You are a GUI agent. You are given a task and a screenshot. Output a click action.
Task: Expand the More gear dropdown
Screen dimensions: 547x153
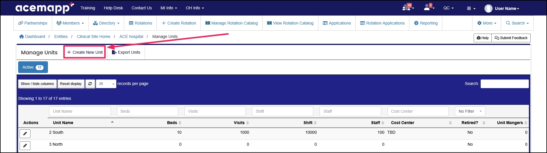click(487, 23)
